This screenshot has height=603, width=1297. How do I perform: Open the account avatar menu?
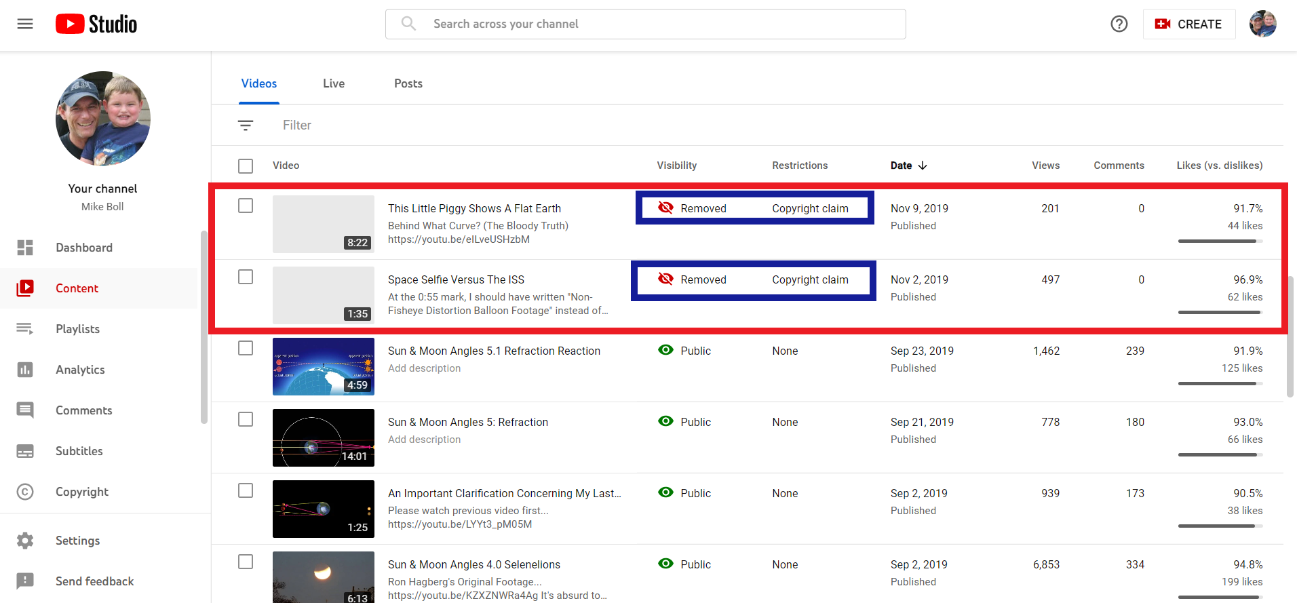1263,24
